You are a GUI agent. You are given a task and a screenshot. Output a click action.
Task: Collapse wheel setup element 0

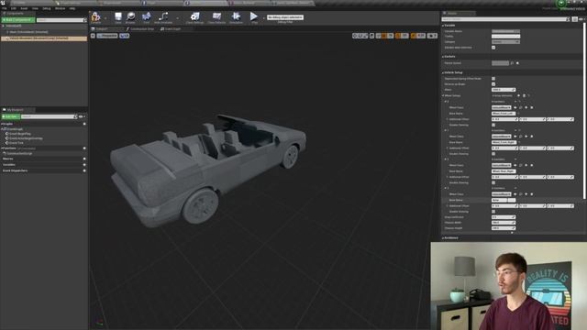pos(446,102)
